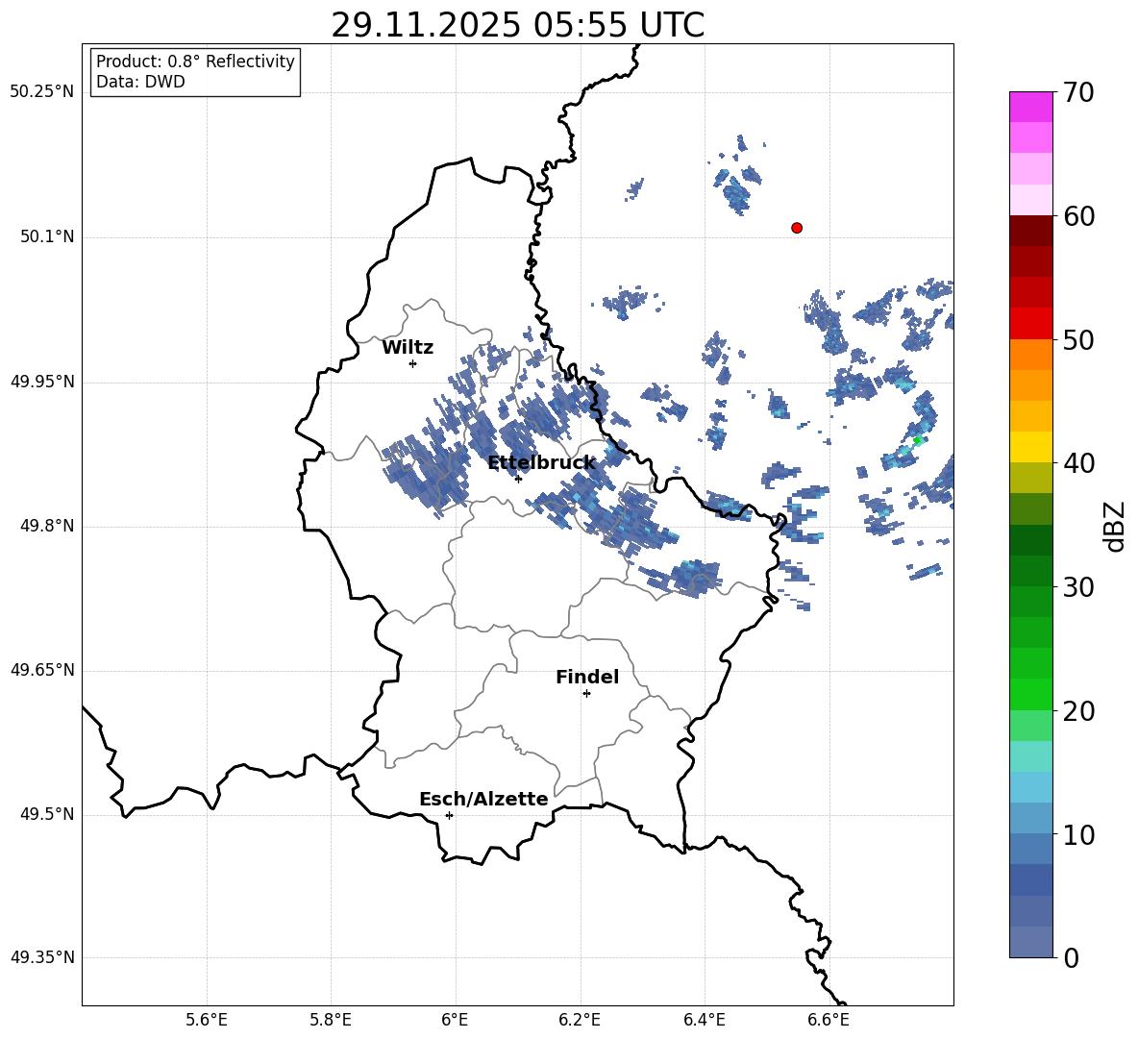Screen dimensions: 1138x1039
Task: Click the Findel location cross marker
Action: click(x=586, y=694)
